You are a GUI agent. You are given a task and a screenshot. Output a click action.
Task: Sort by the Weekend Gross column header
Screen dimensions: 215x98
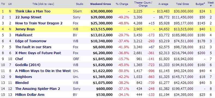(101, 4)
